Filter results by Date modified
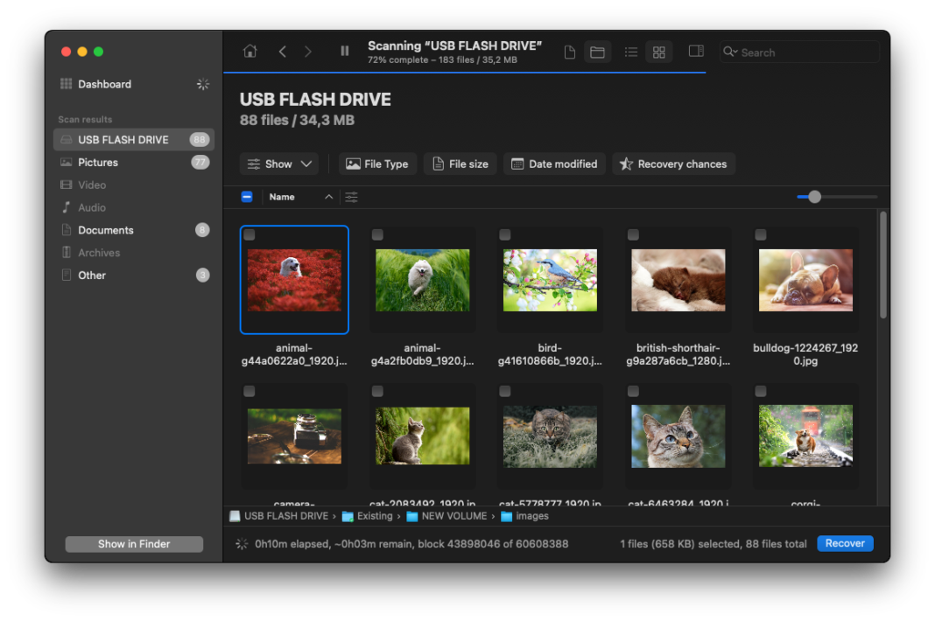The width and height of the screenshot is (935, 621). point(554,164)
